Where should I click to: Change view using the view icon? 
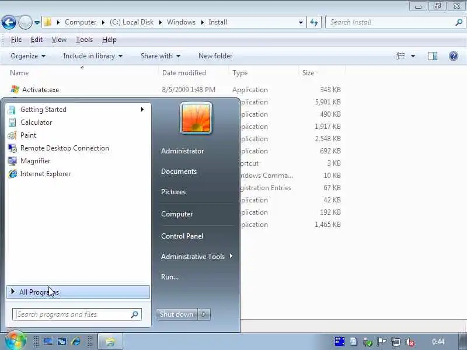coord(400,56)
